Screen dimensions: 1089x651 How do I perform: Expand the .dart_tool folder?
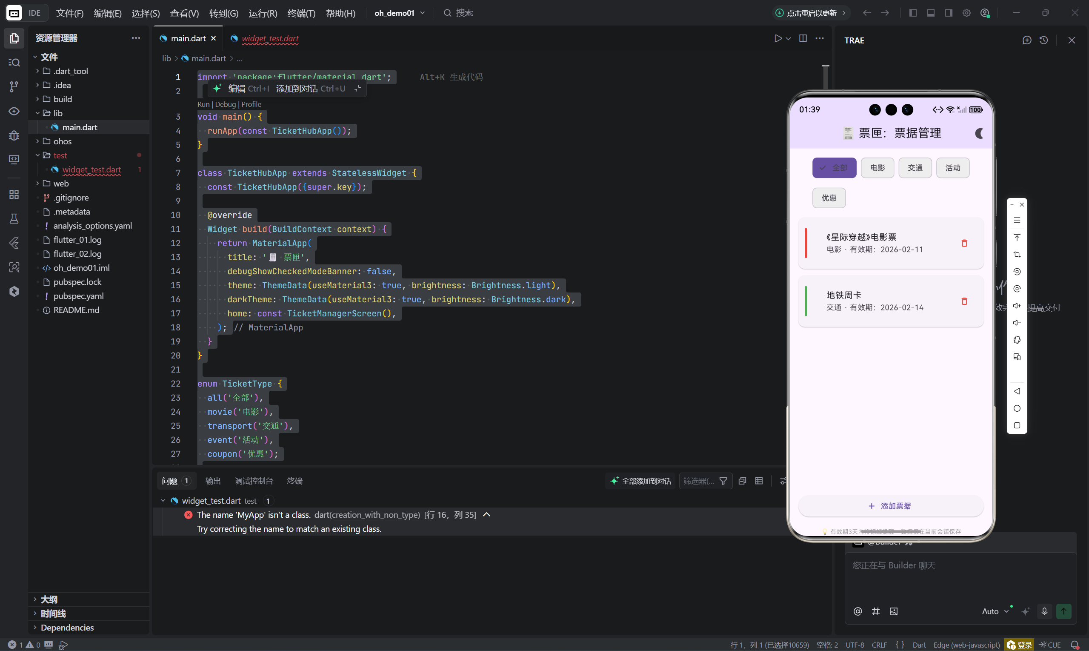point(70,71)
